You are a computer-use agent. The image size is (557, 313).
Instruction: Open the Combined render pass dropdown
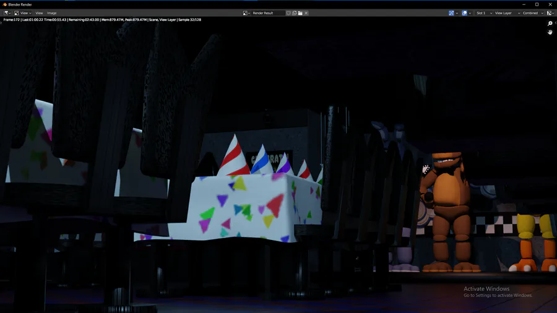click(533, 13)
